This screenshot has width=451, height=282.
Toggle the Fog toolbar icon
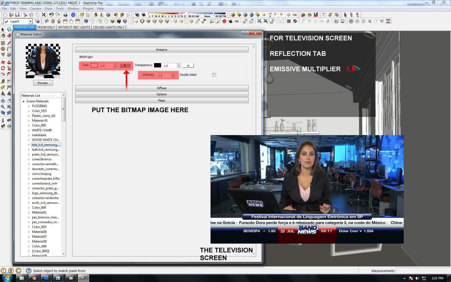pos(237,21)
